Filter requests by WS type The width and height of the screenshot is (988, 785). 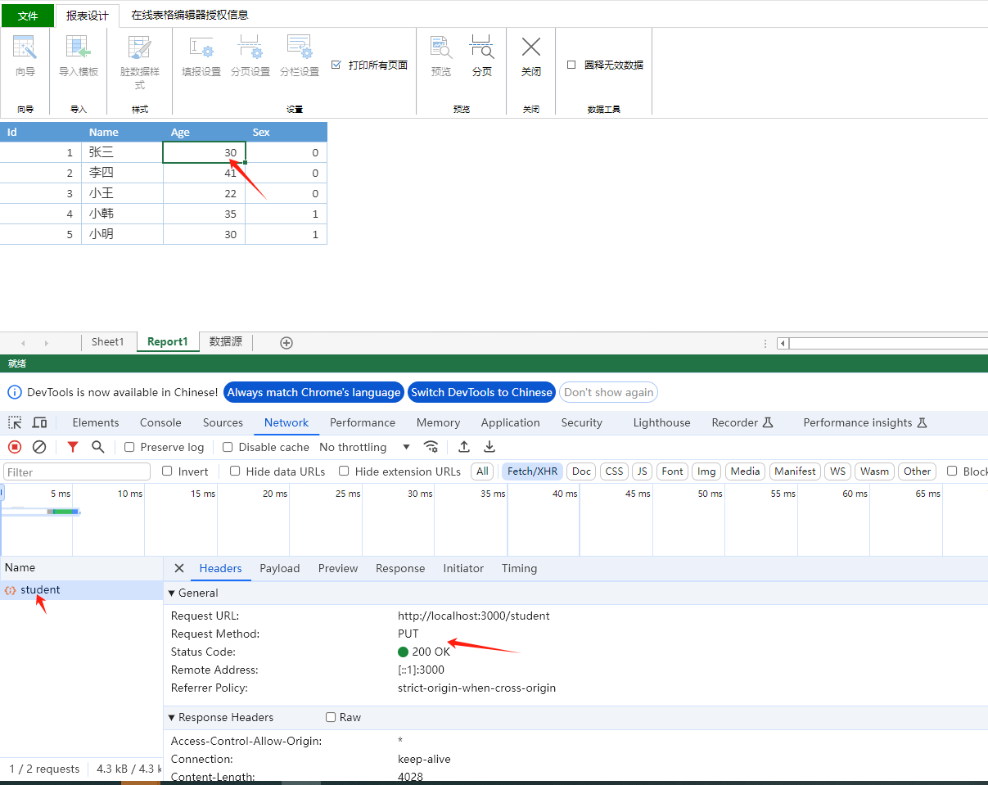click(x=837, y=471)
